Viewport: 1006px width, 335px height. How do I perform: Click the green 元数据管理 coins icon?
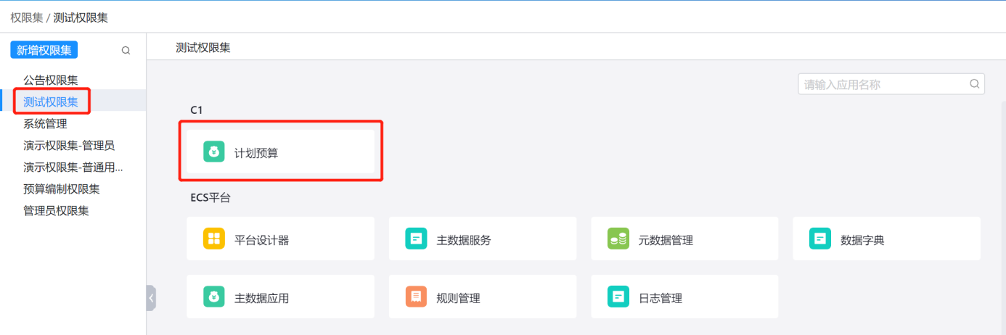[618, 239]
